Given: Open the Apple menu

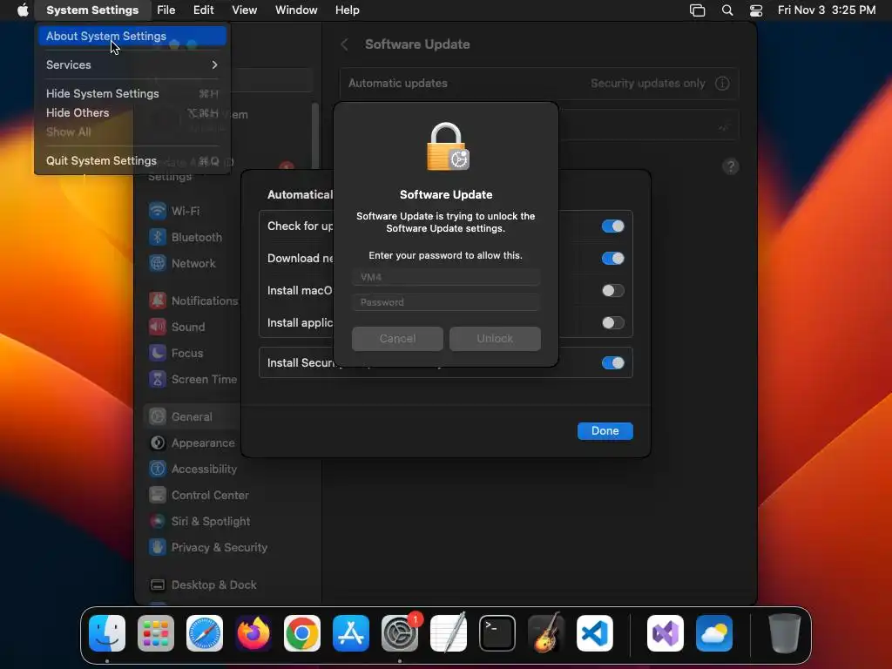Looking at the screenshot, I should pyautogui.click(x=23, y=10).
